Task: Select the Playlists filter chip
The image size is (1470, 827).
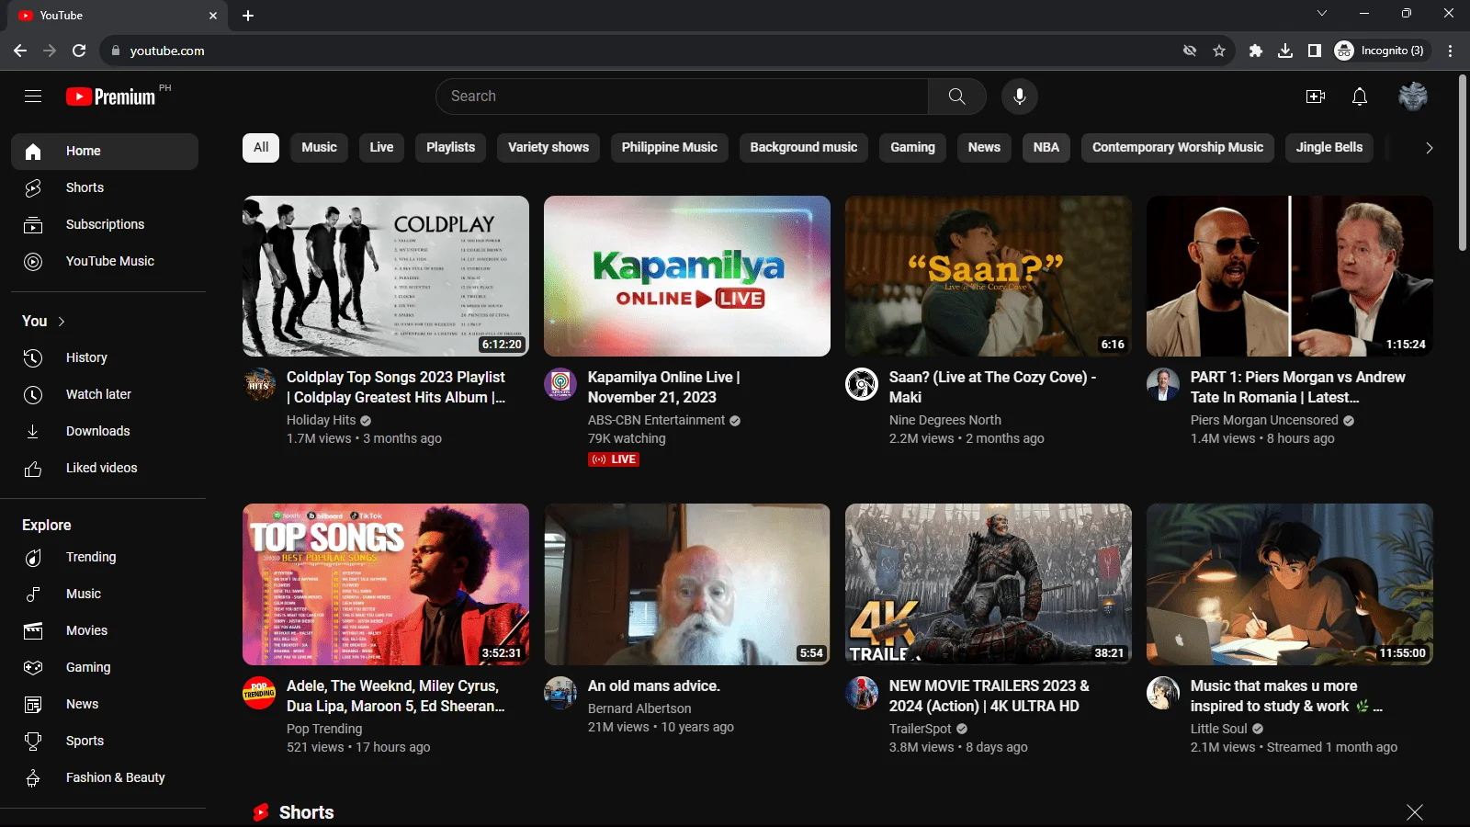Action: (x=450, y=147)
